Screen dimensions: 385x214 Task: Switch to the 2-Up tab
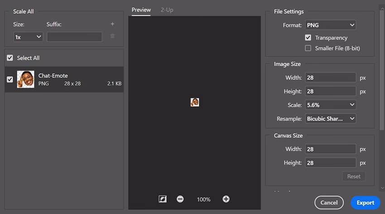pyautogui.click(x=167, y=10)
